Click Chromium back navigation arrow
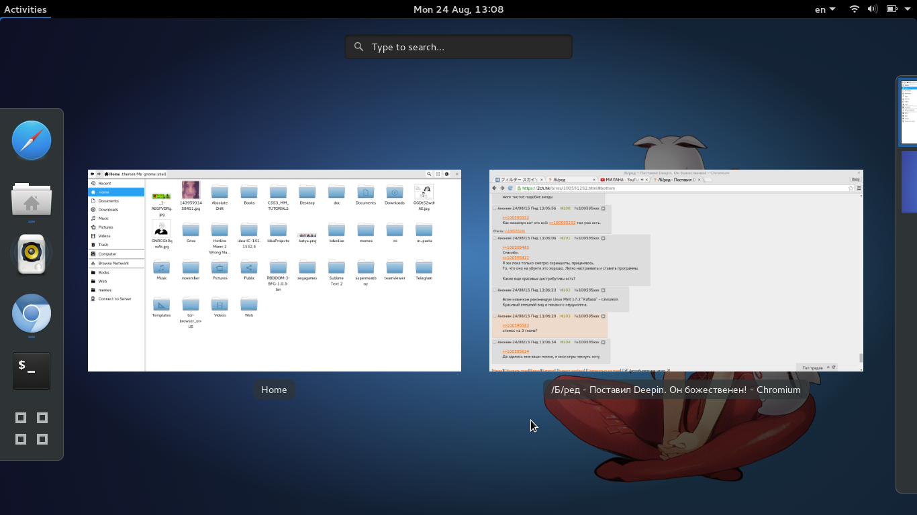Viewport: 917px width, 515px height. (x=495, y=188)
